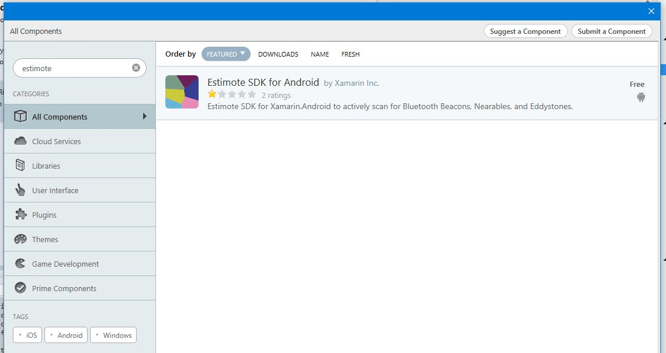
Task: Sort results by Downloads
Action: click(278, 54)
